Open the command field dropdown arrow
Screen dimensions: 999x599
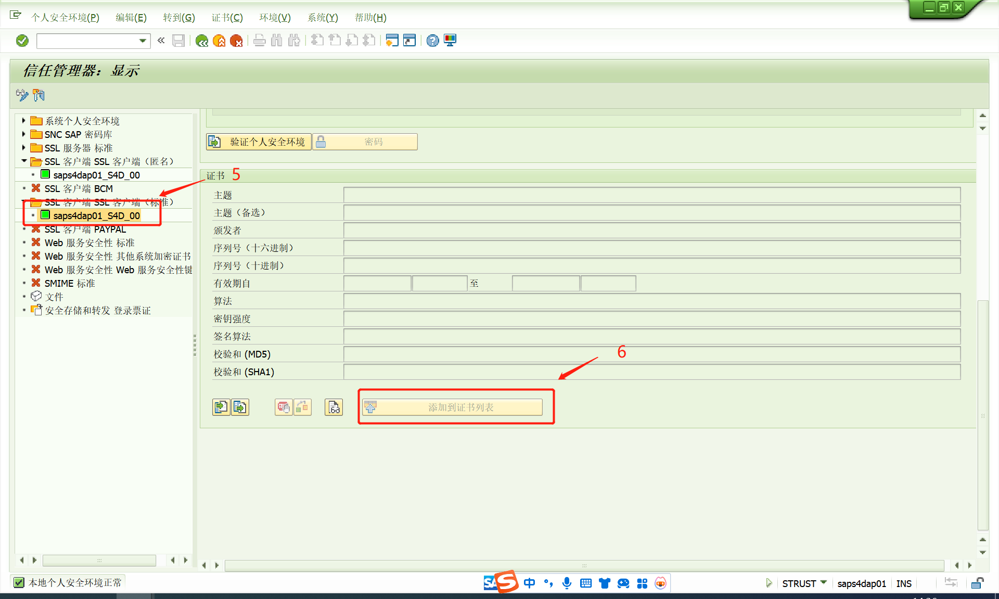143,41
